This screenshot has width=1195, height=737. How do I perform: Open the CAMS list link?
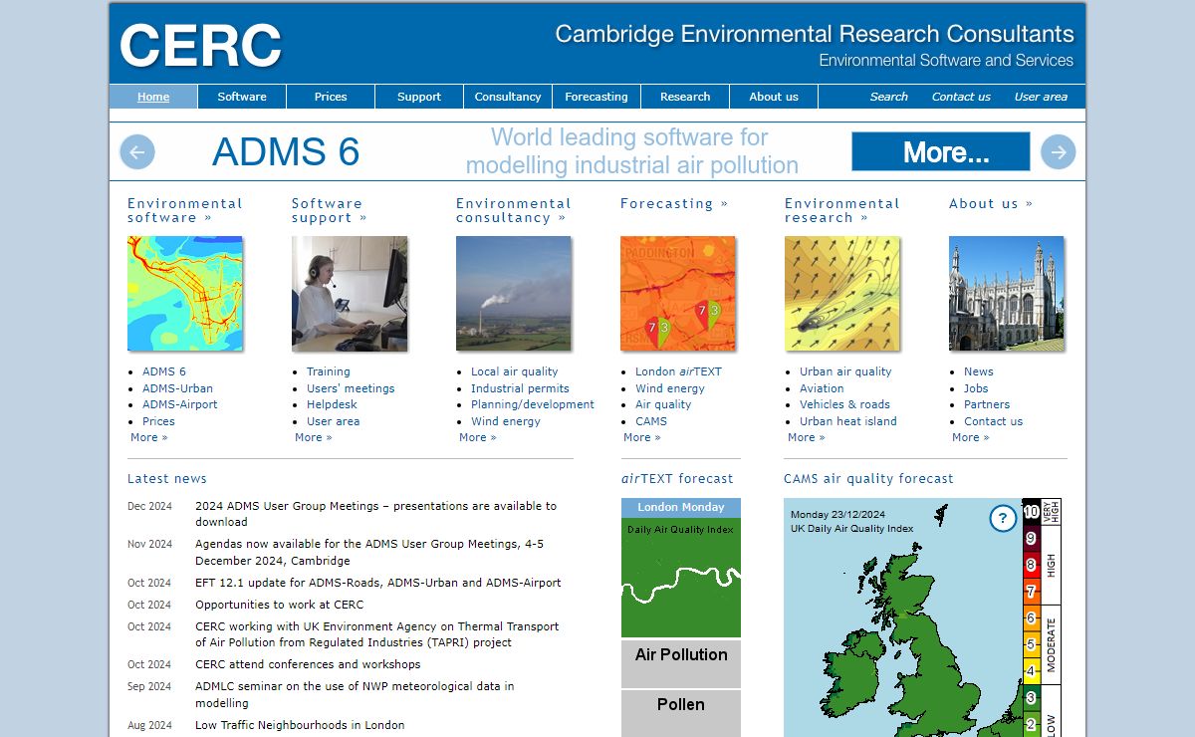[x=651, y=421]
